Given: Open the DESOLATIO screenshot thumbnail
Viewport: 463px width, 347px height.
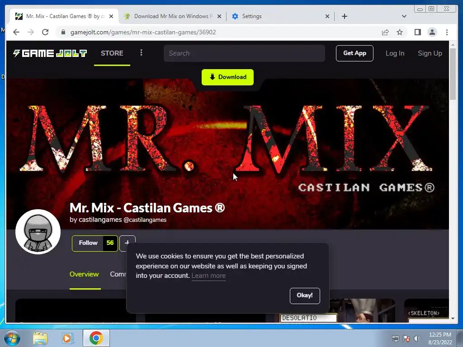Looking at the screenshot, I should pos(336,311).
